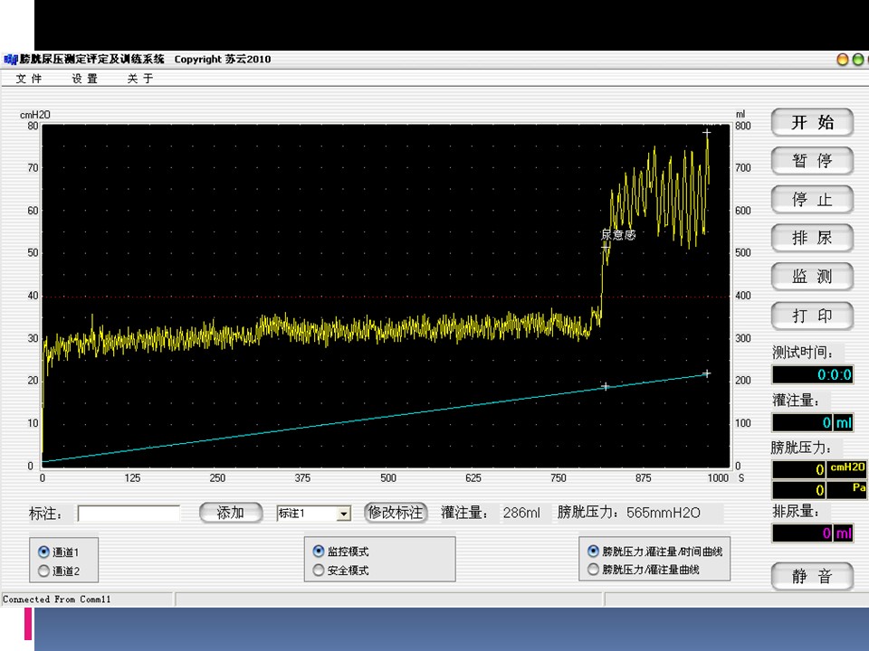Select 膀胱压力灌注量/时间曲线 radio option
Viewport: 869px width, 651px height.
point(593,551)
